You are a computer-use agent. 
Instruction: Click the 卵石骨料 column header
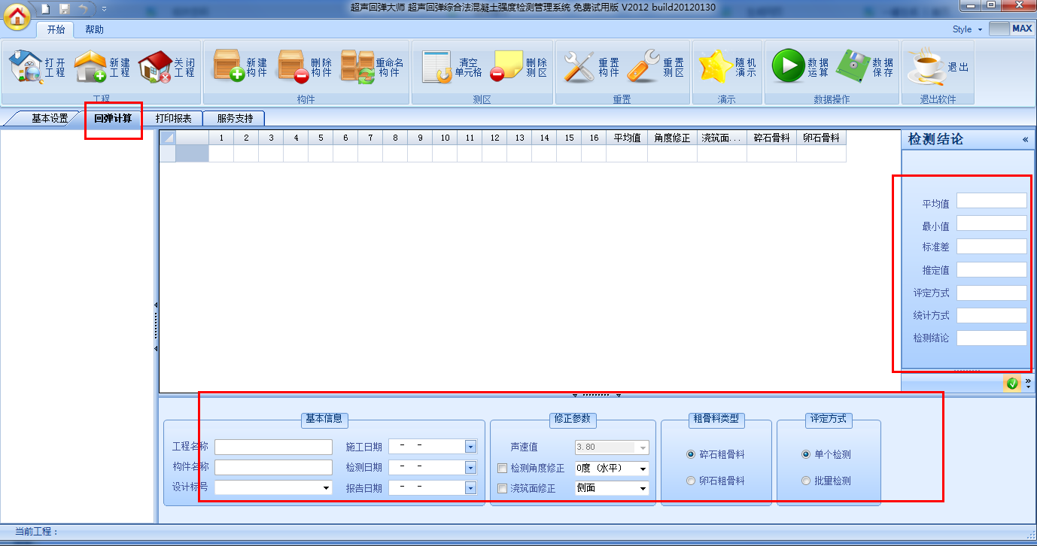tap(821, 138)
